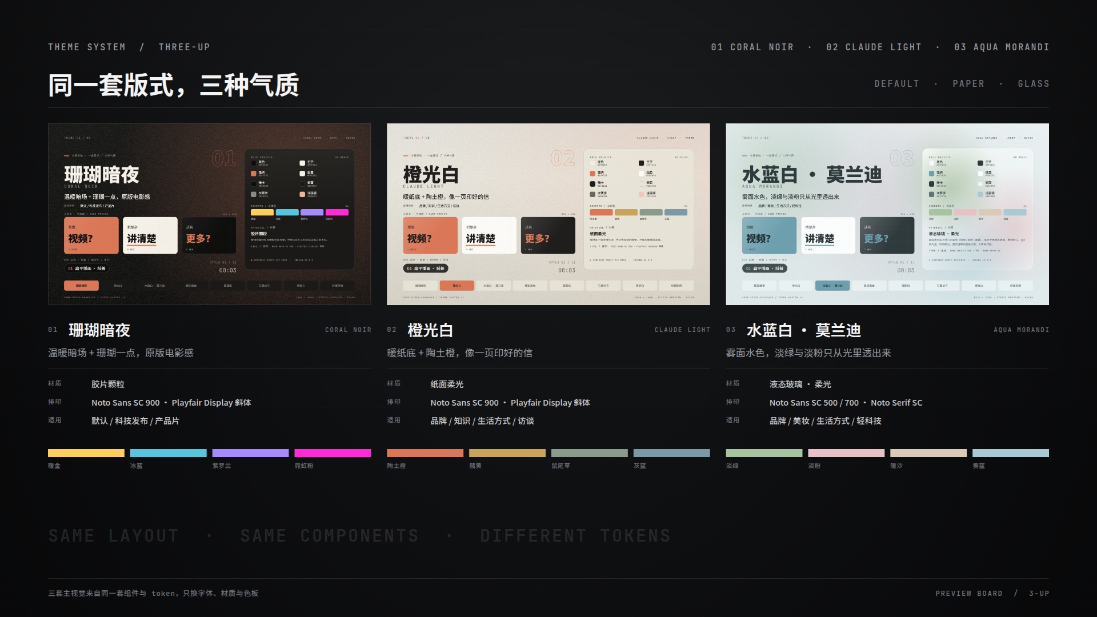Click the 纸面柔光 material value
This screenshot has width=1097, height=617.
[x=447, y=384]
